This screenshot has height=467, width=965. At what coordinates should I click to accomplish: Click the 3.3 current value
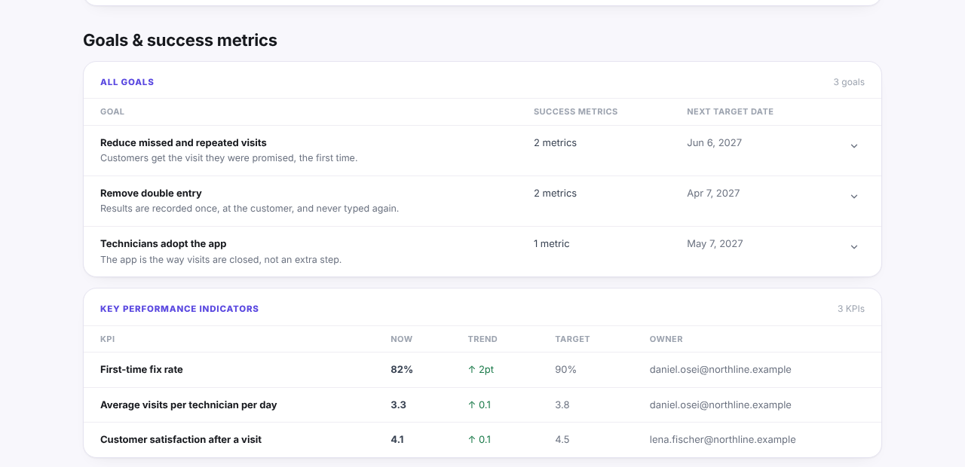coord(399,404)
